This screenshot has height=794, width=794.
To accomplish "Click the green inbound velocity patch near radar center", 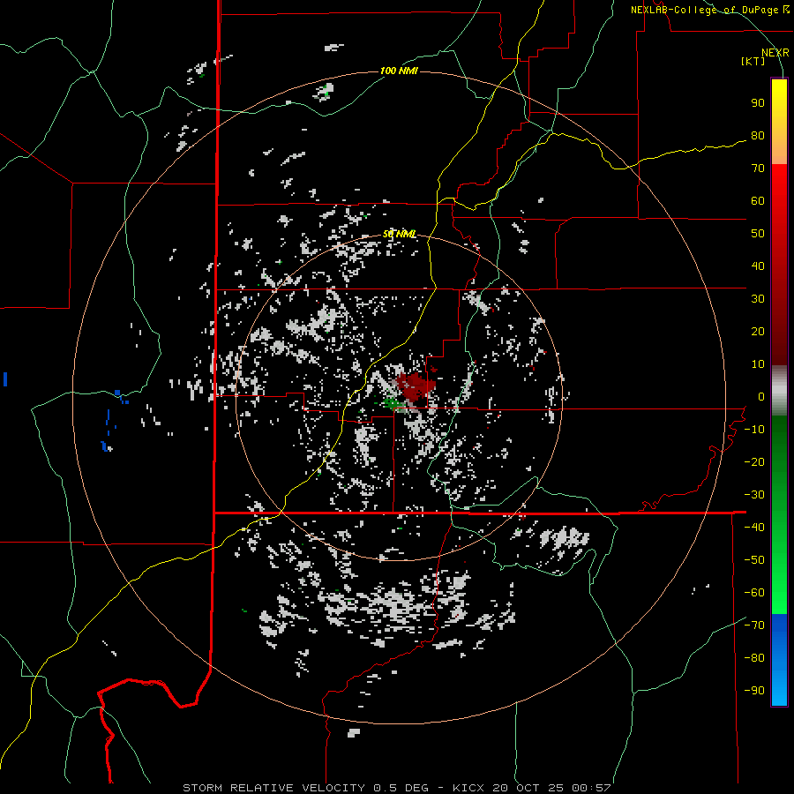I will click(x=392, y=403).
